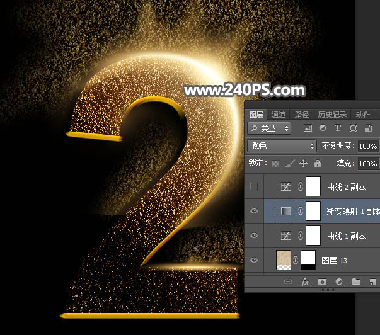Image resolution: width=380 pixels, height=335 pixels.
Task: Lock image pixels brush icon
Action: click(290, 164)
